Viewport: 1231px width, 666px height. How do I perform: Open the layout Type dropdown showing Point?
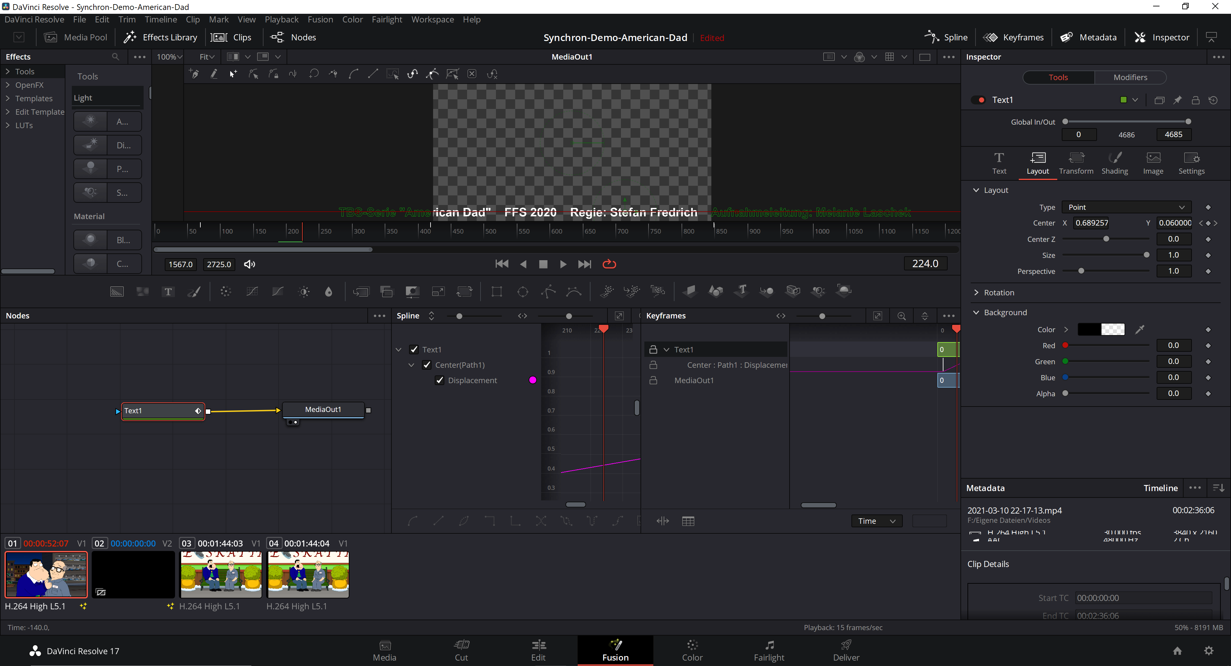point(1126,207)
